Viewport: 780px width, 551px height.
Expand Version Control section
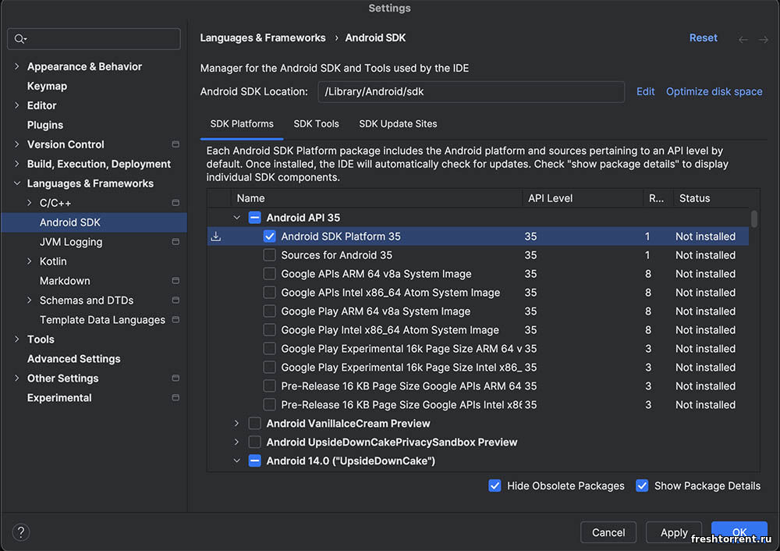(x=17, y=144)
